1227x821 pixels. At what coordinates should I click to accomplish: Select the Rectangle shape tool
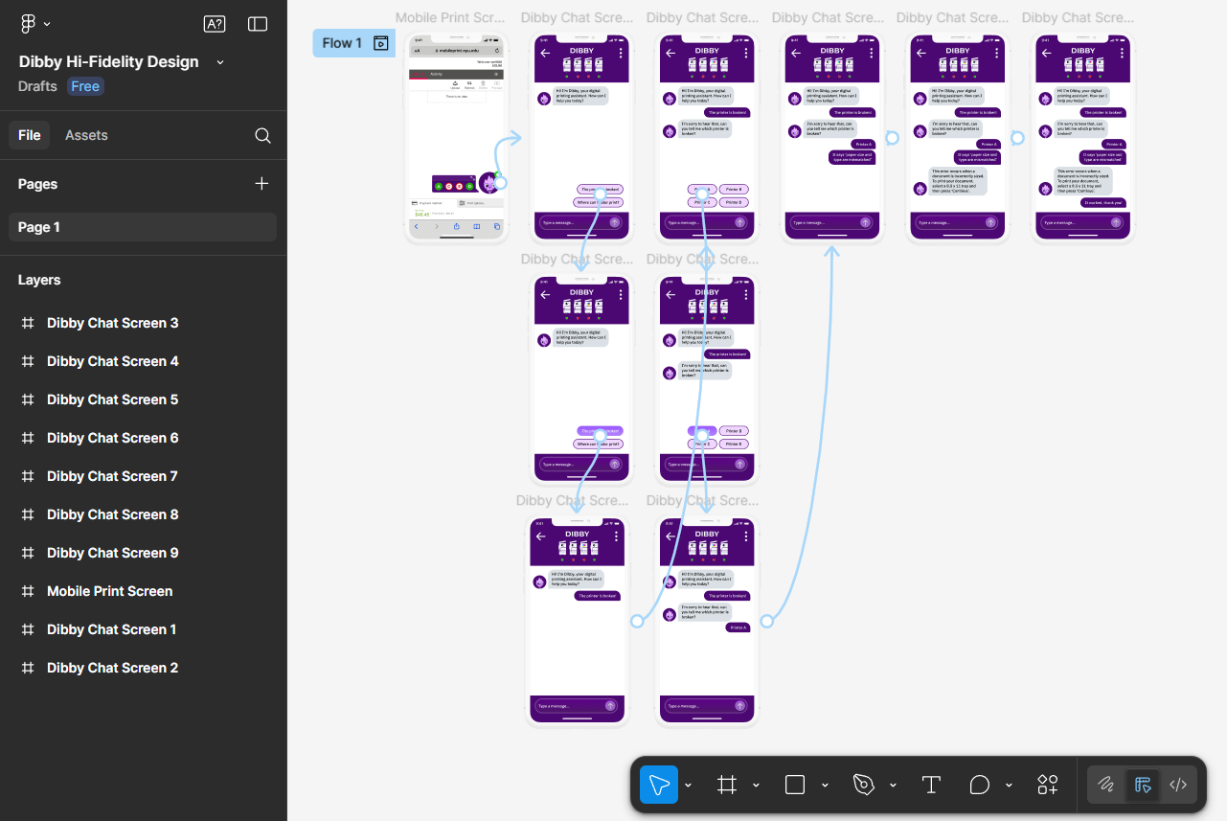pyautogui.click(x=795, y=786)
